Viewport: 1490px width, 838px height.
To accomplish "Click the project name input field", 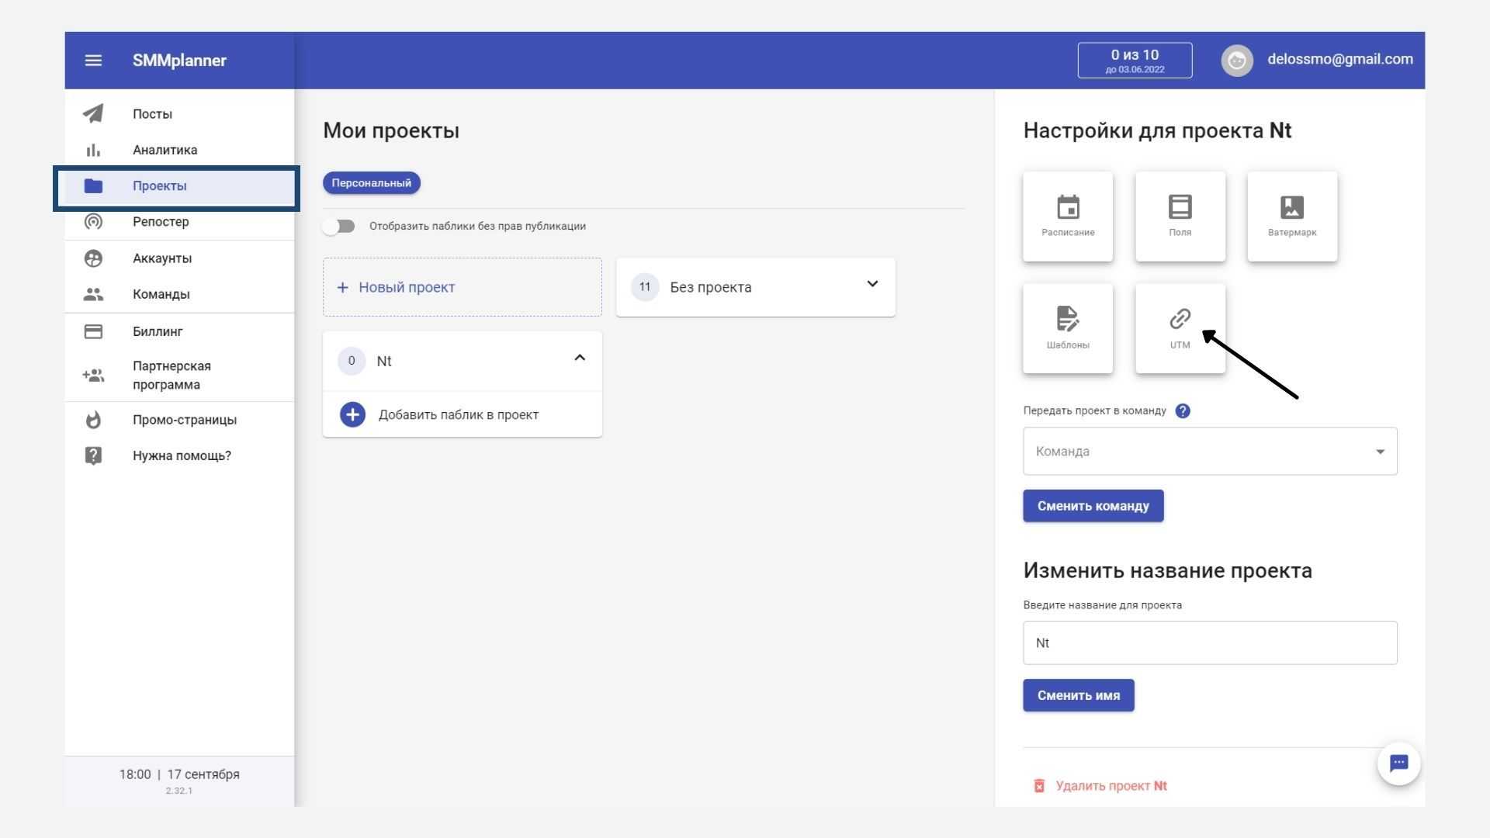I will click(x=1210, y=643).
